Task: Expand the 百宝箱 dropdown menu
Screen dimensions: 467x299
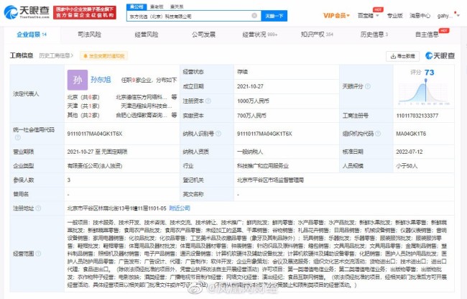Action: pos(368,16)
